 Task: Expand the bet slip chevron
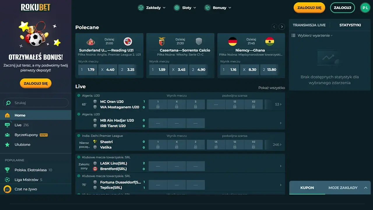[x=366, y=188]
